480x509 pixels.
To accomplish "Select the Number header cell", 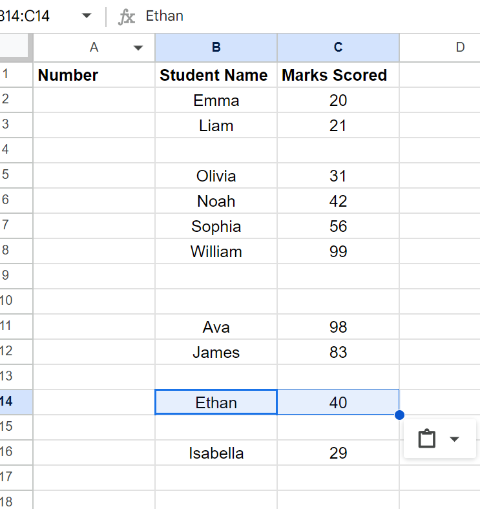I will 94,75.
